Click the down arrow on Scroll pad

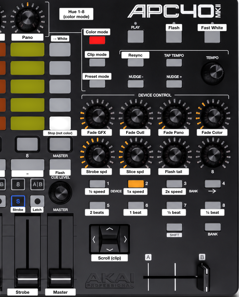[110, 250]
